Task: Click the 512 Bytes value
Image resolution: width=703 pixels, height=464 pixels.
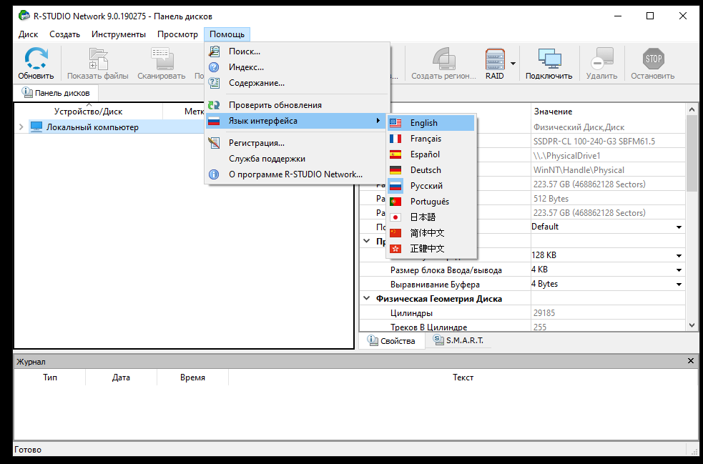Action: click(551, 199)
